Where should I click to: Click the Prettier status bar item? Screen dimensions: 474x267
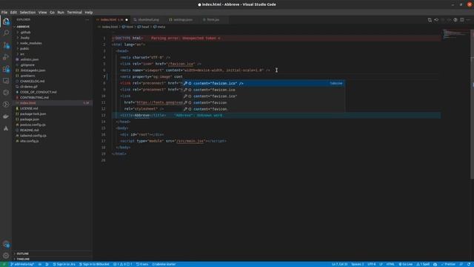[x=448, y=264]
